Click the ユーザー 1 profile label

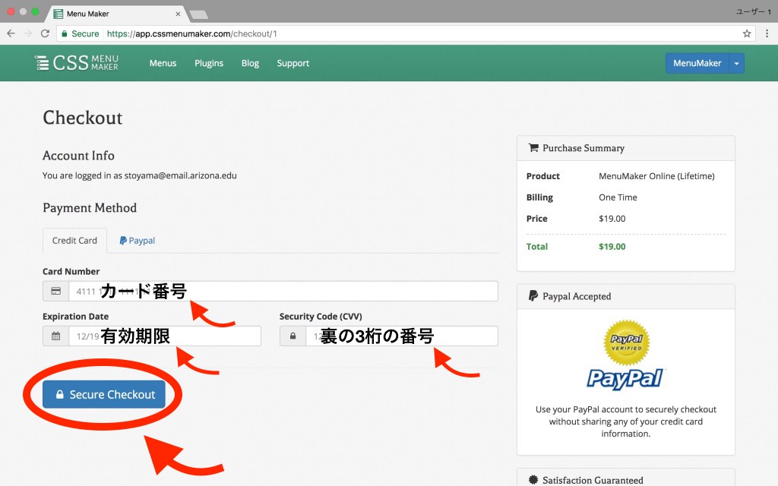(x=753, y=11)
